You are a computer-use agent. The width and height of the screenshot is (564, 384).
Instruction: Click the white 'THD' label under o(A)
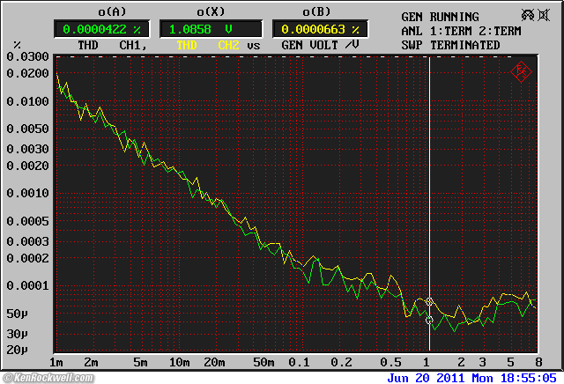tap(88, 45)
